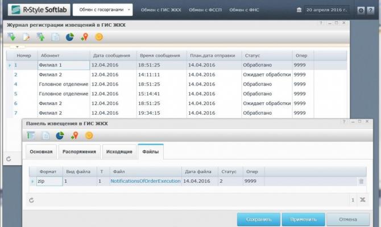381x227 pixels.
Task: Sort by 'Время сообщения' column header
Action: click(x=161, y=56)
